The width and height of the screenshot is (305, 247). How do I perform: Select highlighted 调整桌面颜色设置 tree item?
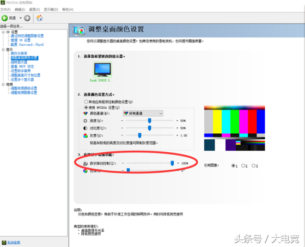coord(25,58)
